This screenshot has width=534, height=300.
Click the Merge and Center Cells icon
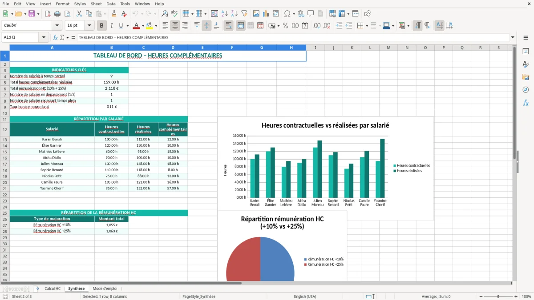point(241,26)
